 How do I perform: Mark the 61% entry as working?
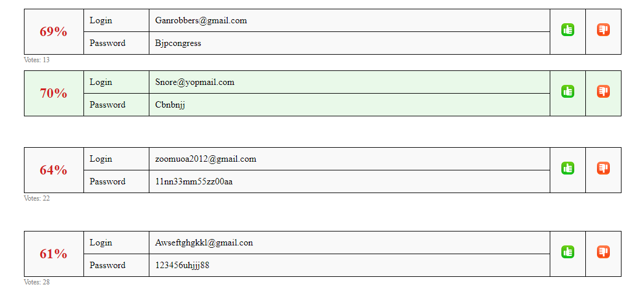point(568,252)
